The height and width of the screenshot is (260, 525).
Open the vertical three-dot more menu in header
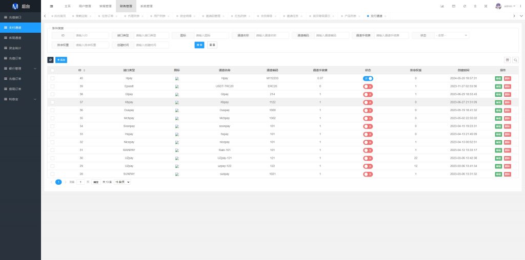[x=520, y=6]
